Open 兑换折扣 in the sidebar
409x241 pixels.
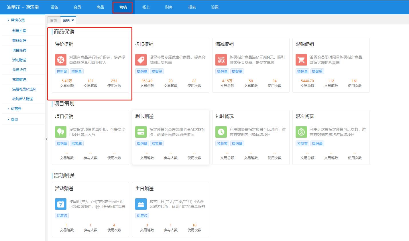coord(19,70)
